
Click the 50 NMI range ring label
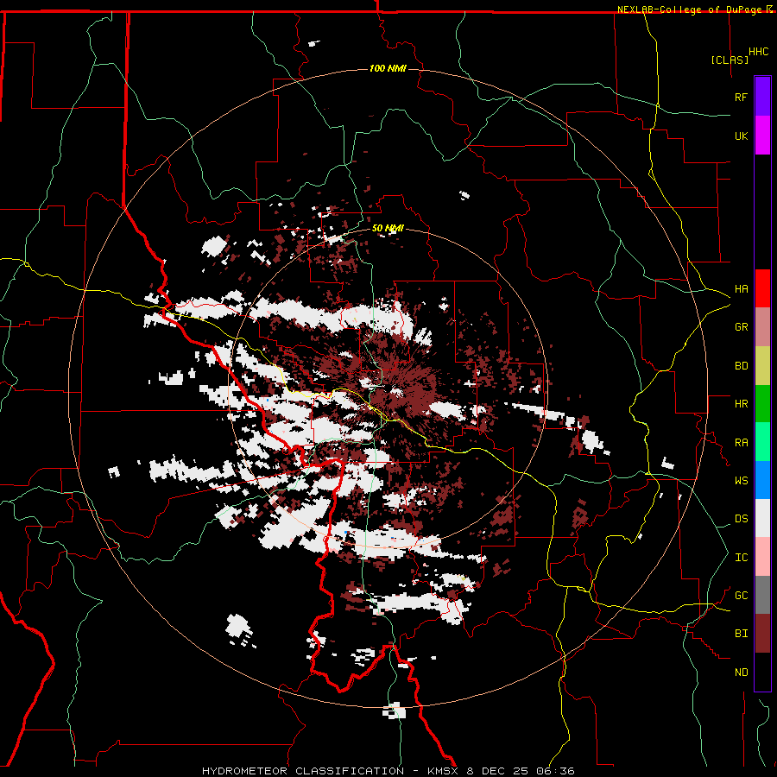(x=388, y=229)
